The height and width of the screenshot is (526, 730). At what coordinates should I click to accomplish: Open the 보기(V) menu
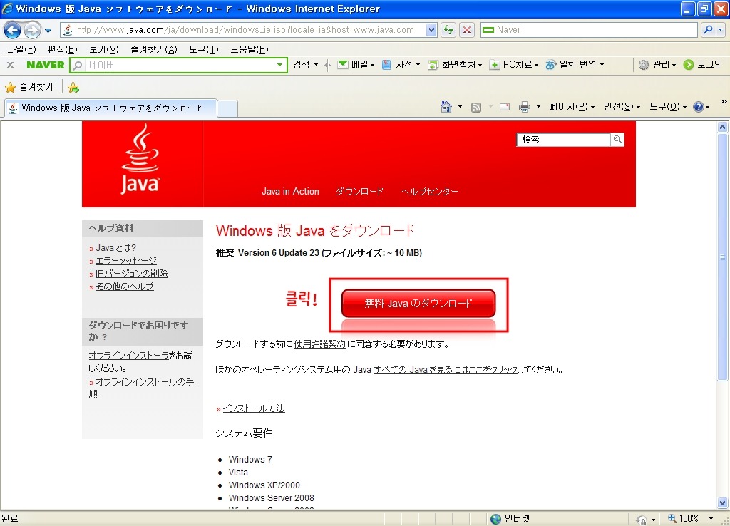[104, 49]
